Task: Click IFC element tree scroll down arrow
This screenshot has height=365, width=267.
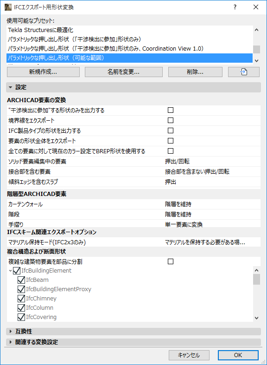Action: pos(256,318)
